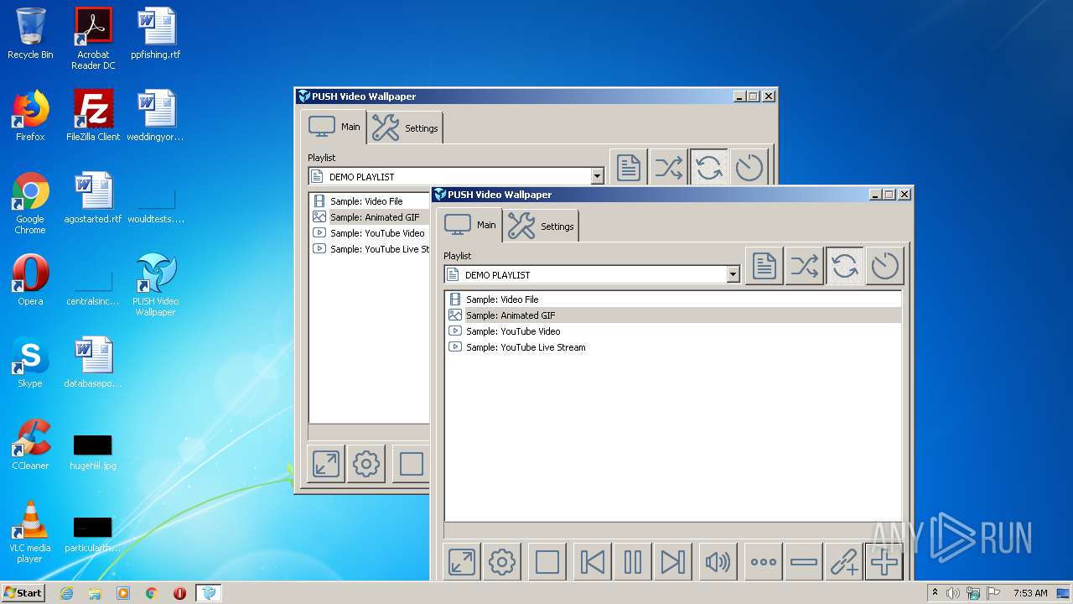Expand the DEMO PLAYLIST dropdown in front window
This screenshot has width=1073, height=604.
click(x=733, y=274)
